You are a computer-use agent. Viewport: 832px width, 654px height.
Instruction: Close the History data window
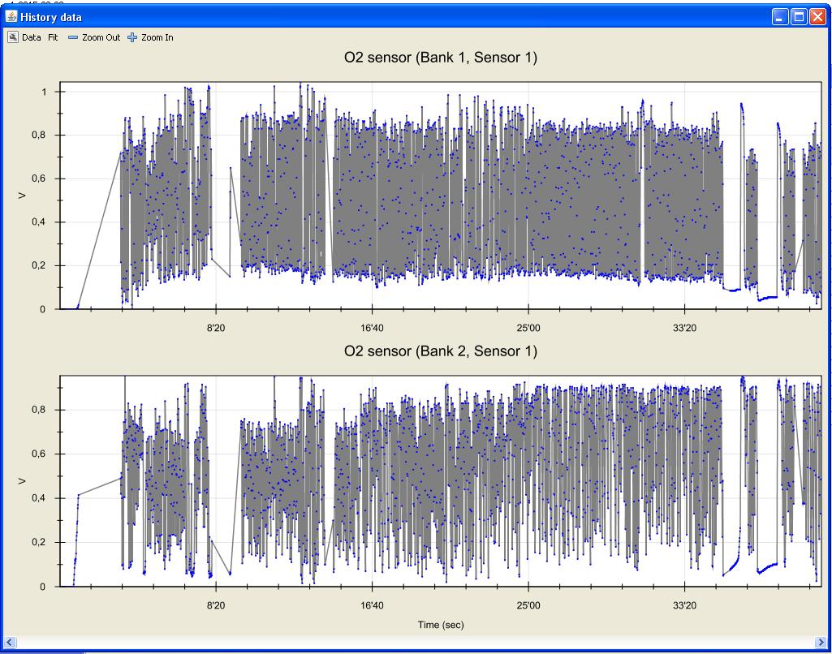817,17
